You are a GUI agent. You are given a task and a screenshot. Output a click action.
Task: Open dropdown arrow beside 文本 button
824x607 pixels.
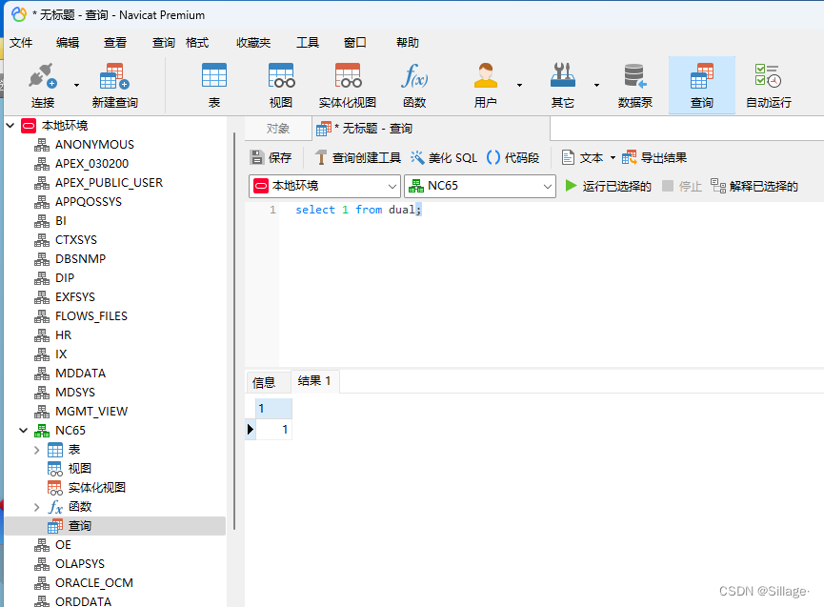[613, 157]
